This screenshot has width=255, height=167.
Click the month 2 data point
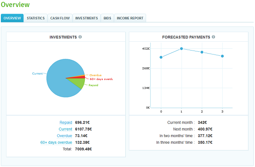(x=202, y=52)
